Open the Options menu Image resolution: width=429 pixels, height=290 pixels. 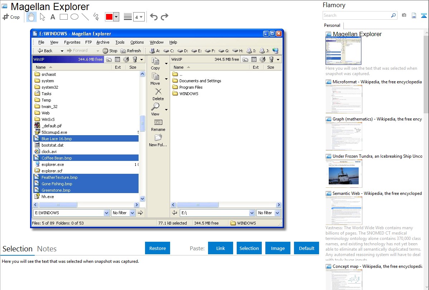click(137, 42)
